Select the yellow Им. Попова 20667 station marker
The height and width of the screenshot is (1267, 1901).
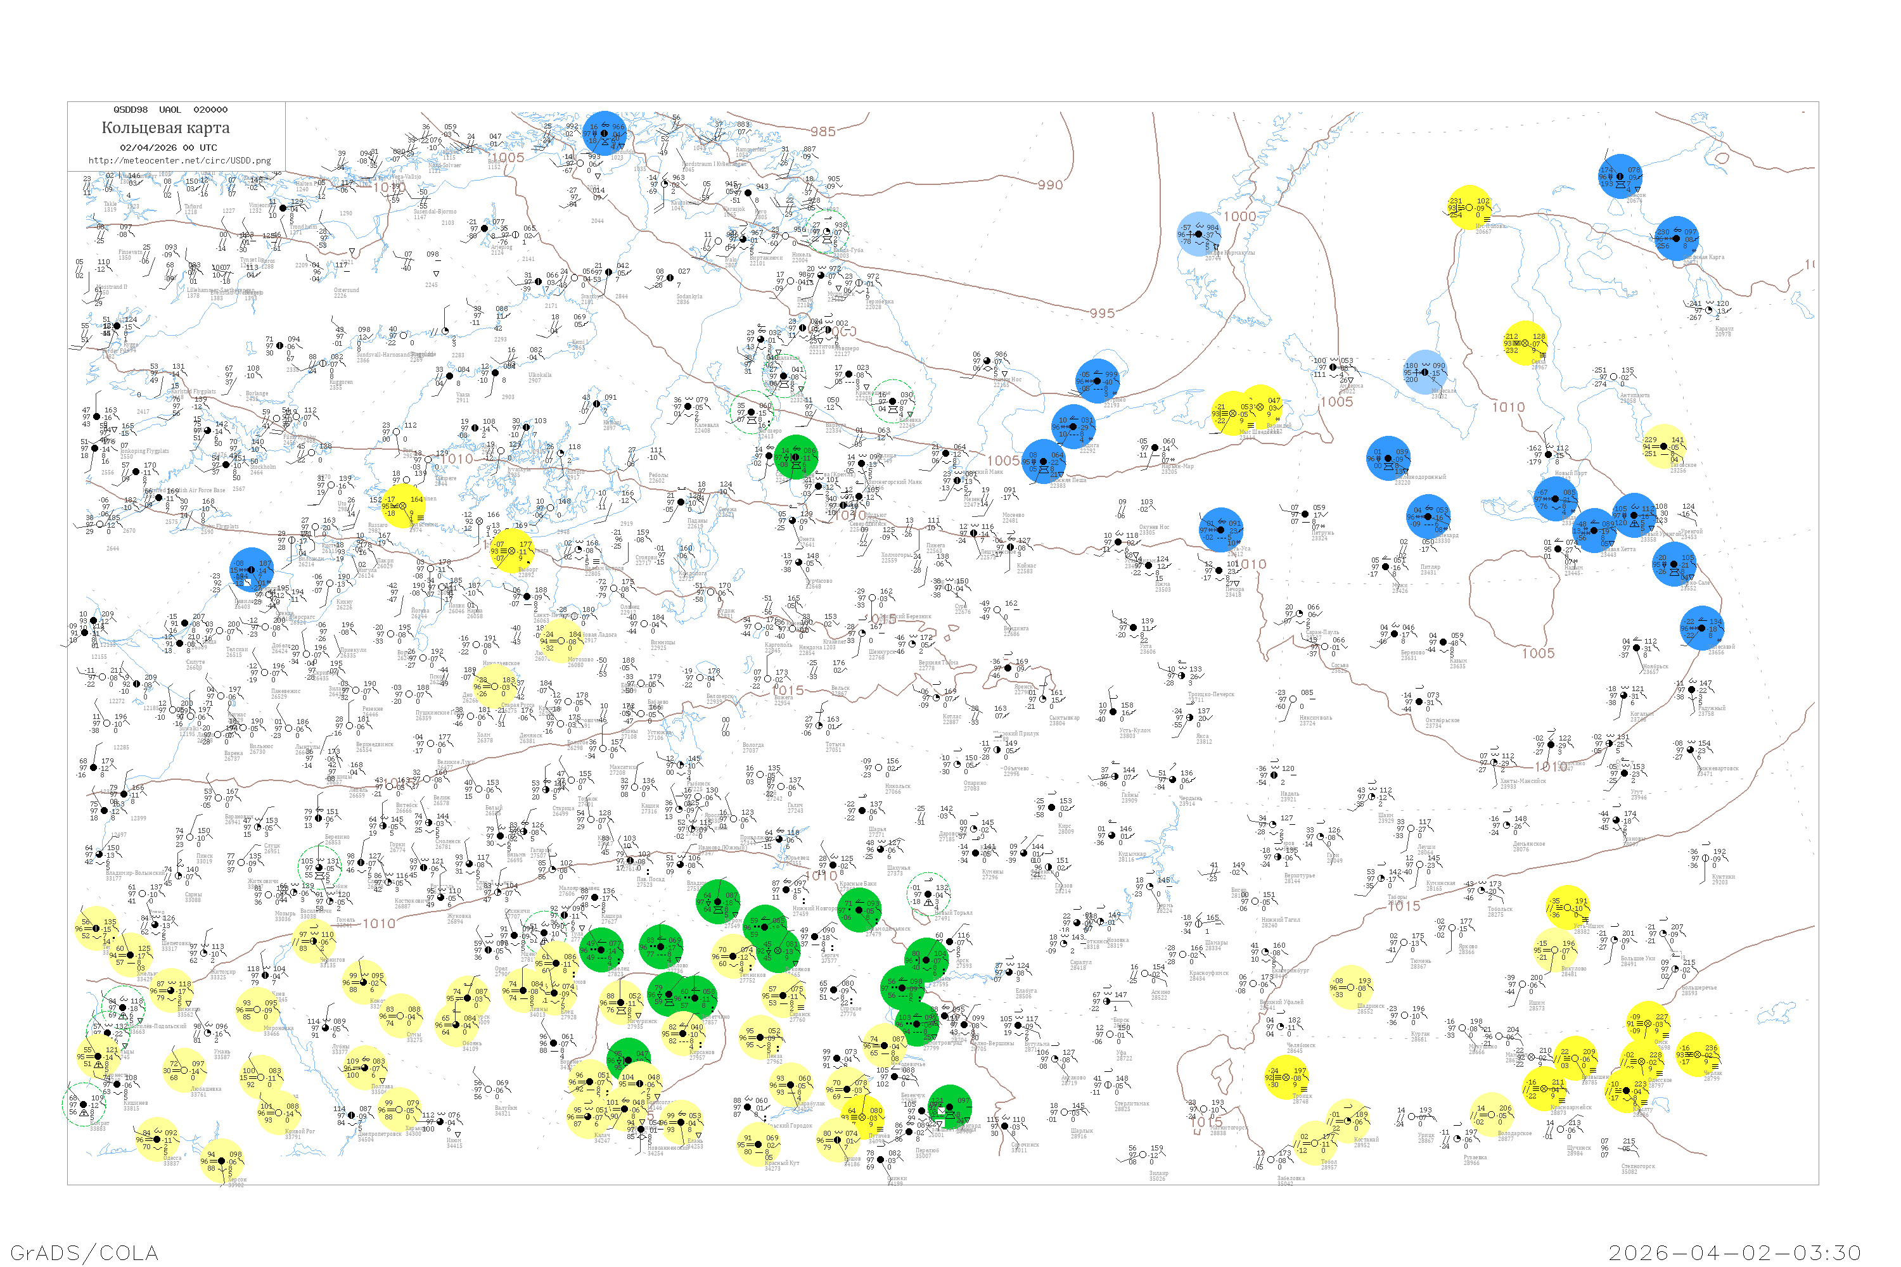1469,208
